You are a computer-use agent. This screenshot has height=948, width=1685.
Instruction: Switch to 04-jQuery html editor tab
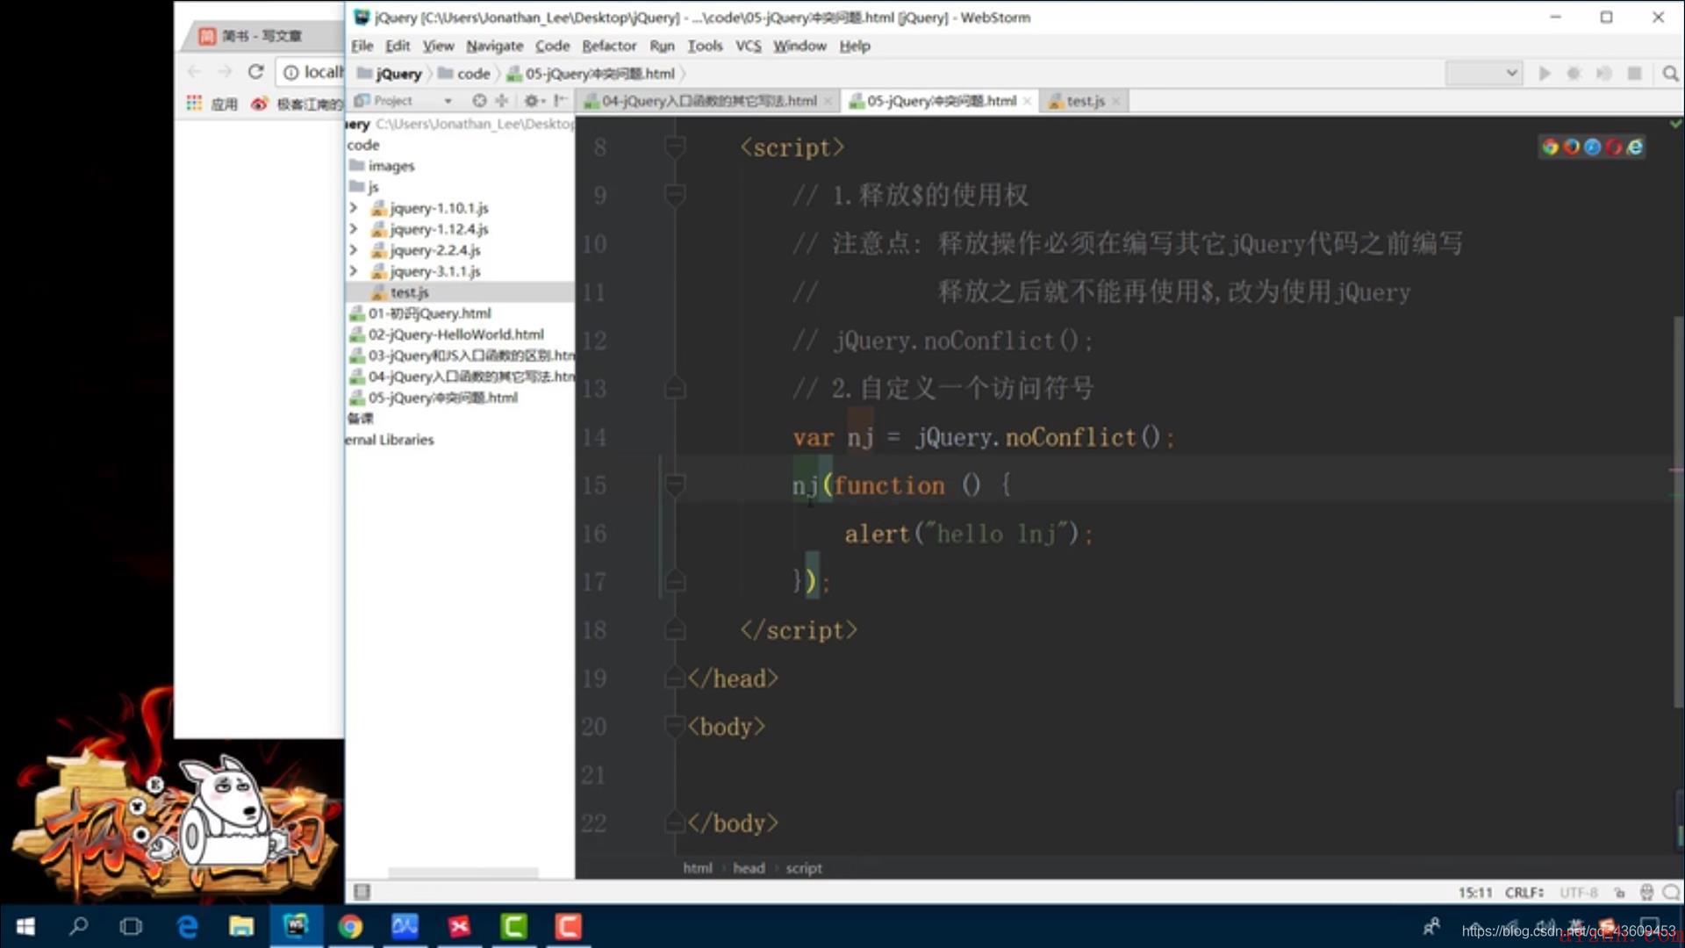tap(708, 101)
